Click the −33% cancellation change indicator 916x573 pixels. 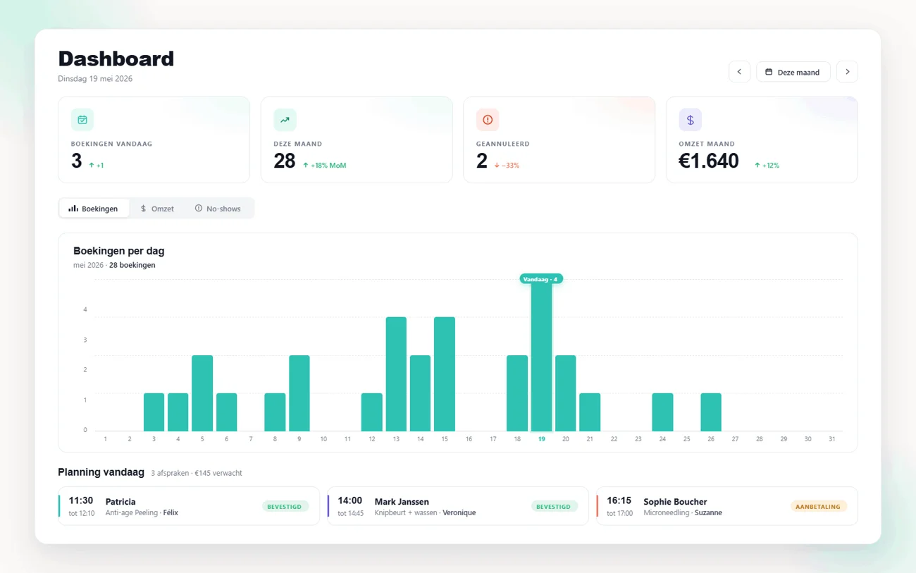point(507,166)
